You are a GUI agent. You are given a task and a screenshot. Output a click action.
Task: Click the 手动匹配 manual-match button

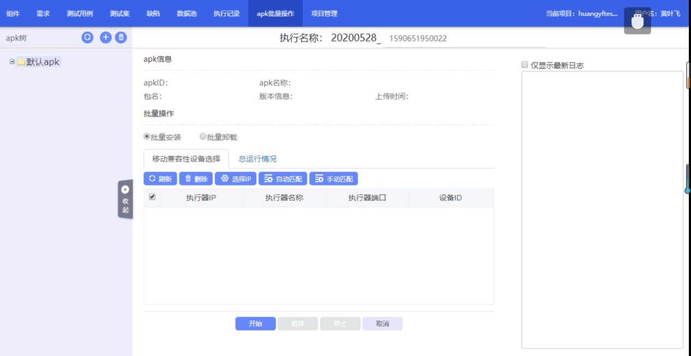click(x=333, y=179)
